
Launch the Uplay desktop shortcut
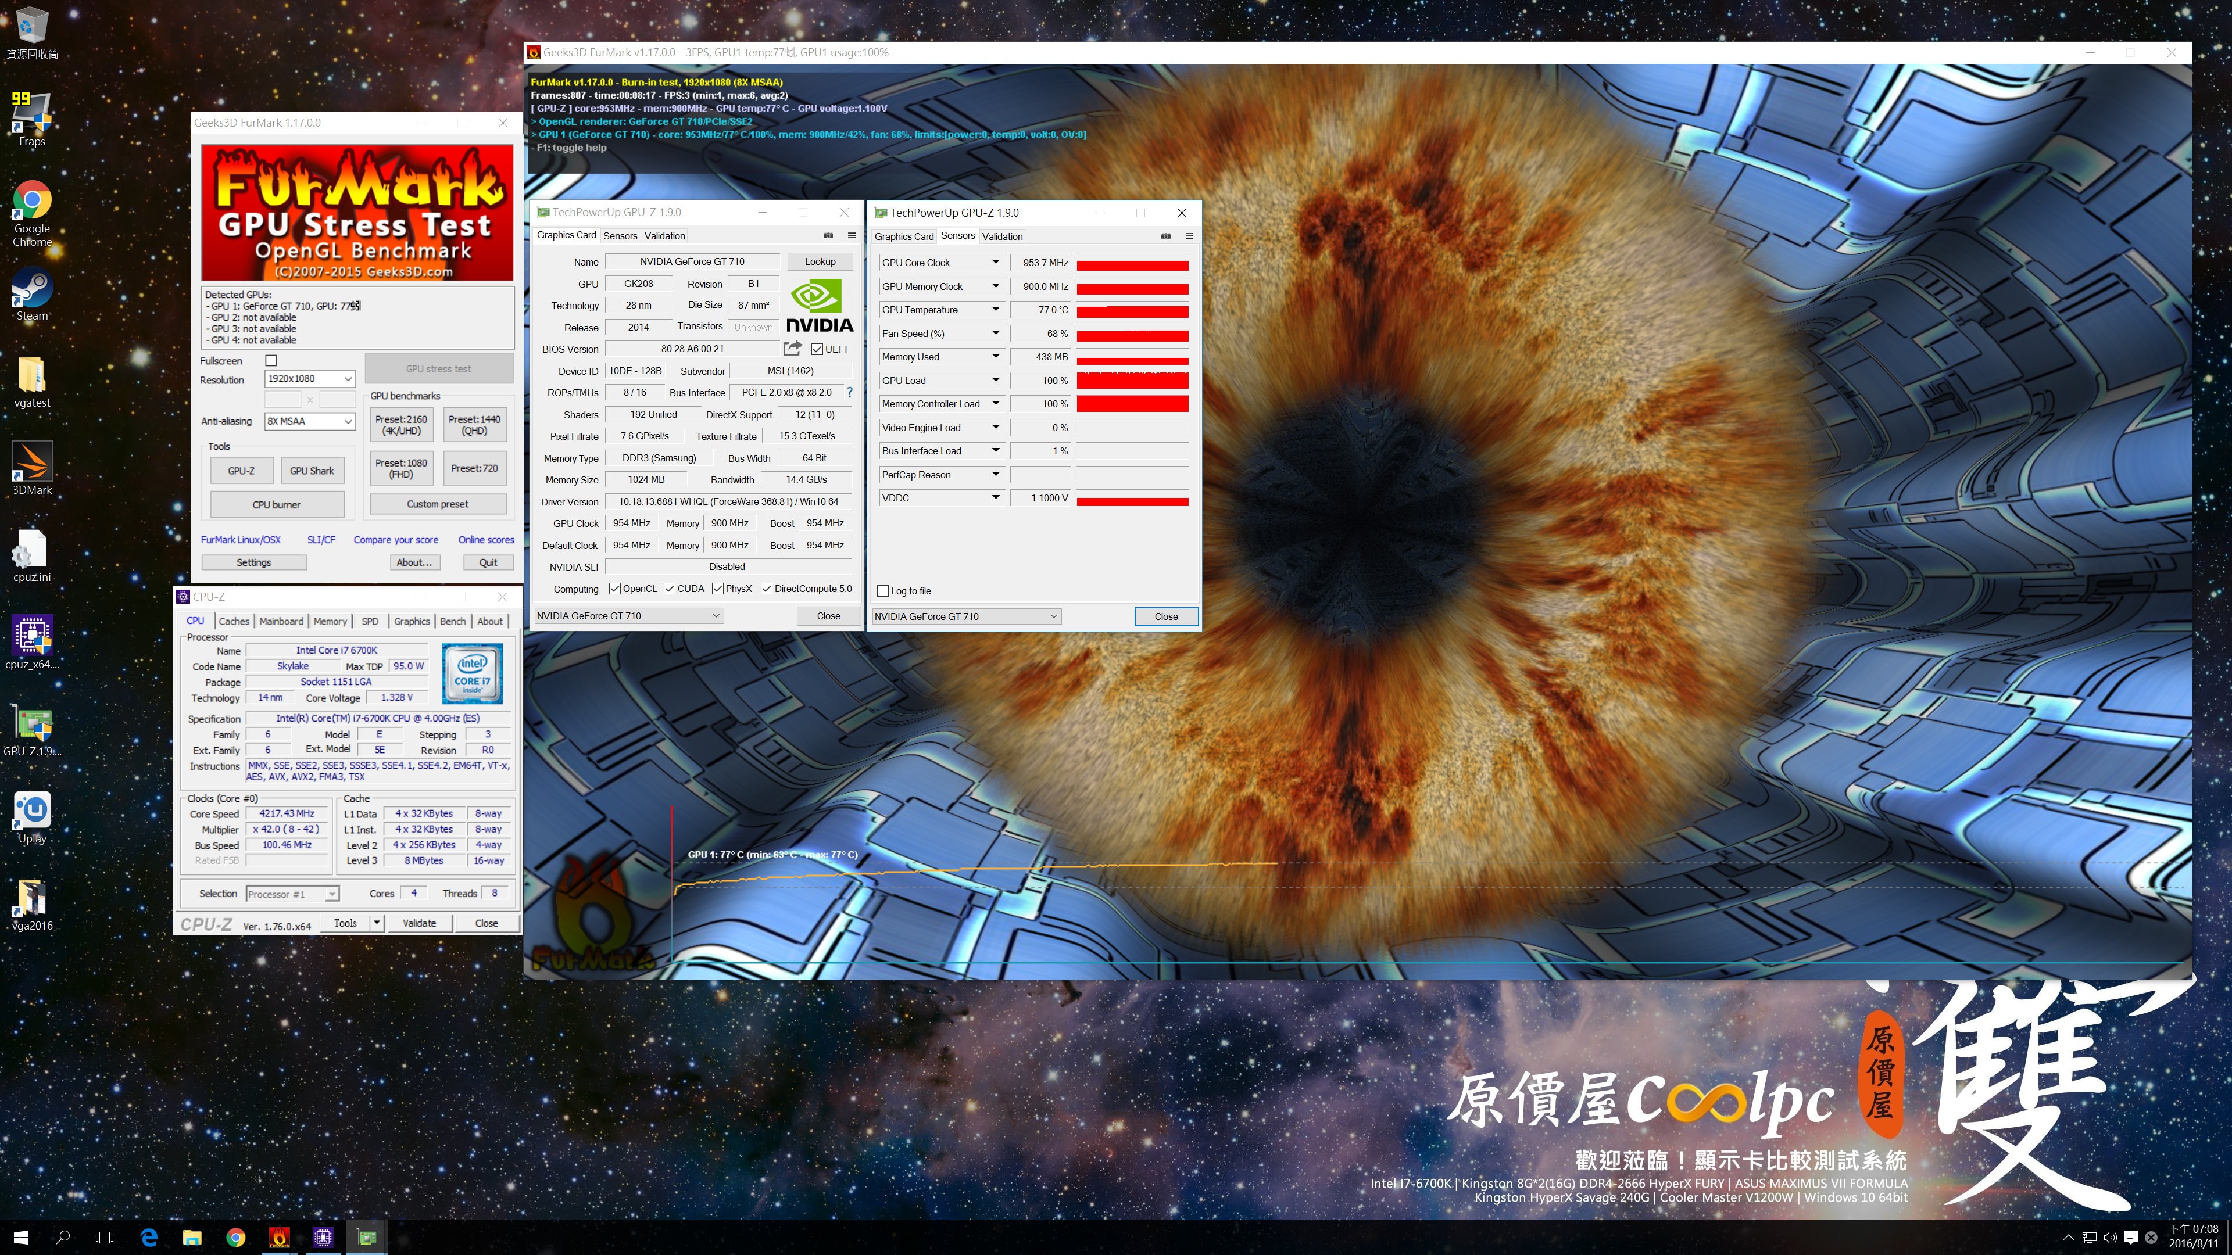pos(32,817)
